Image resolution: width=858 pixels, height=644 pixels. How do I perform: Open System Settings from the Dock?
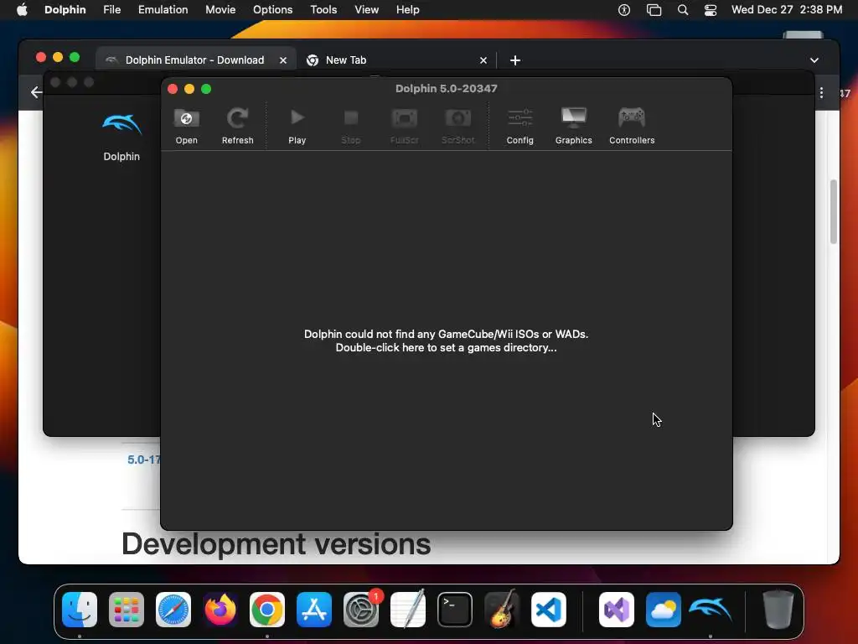coord(361,610)
